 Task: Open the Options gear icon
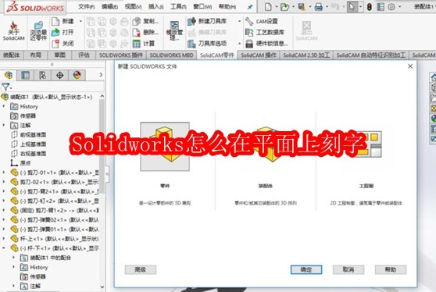(391, 7)
